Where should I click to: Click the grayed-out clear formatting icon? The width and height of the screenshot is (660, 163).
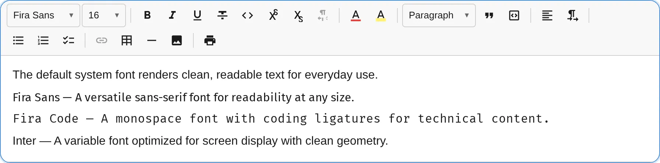[x=323, y=15]
